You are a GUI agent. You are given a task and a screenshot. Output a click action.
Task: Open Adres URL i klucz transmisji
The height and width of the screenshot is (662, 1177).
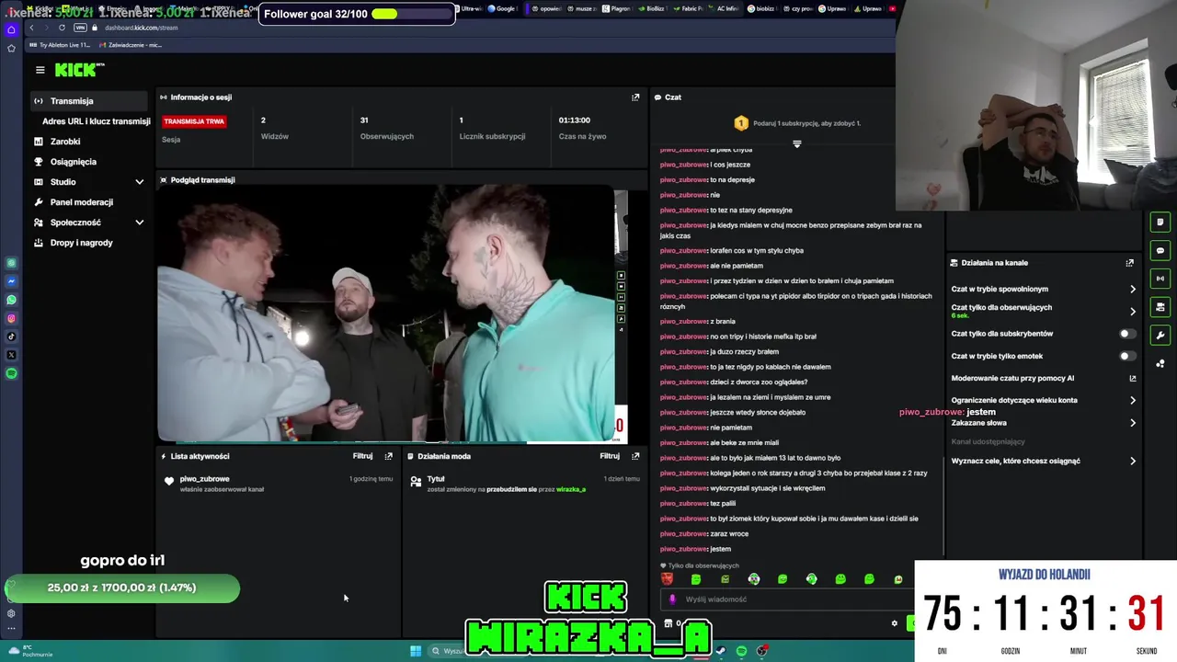[x=96, y=121]
